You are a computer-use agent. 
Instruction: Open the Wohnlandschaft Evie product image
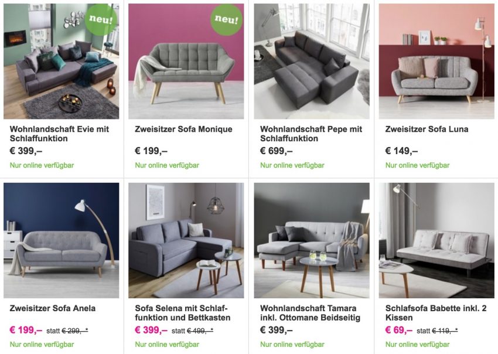62,62
